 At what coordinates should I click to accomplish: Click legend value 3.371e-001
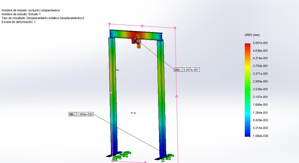pyautogui.click(x=260, y=74)
